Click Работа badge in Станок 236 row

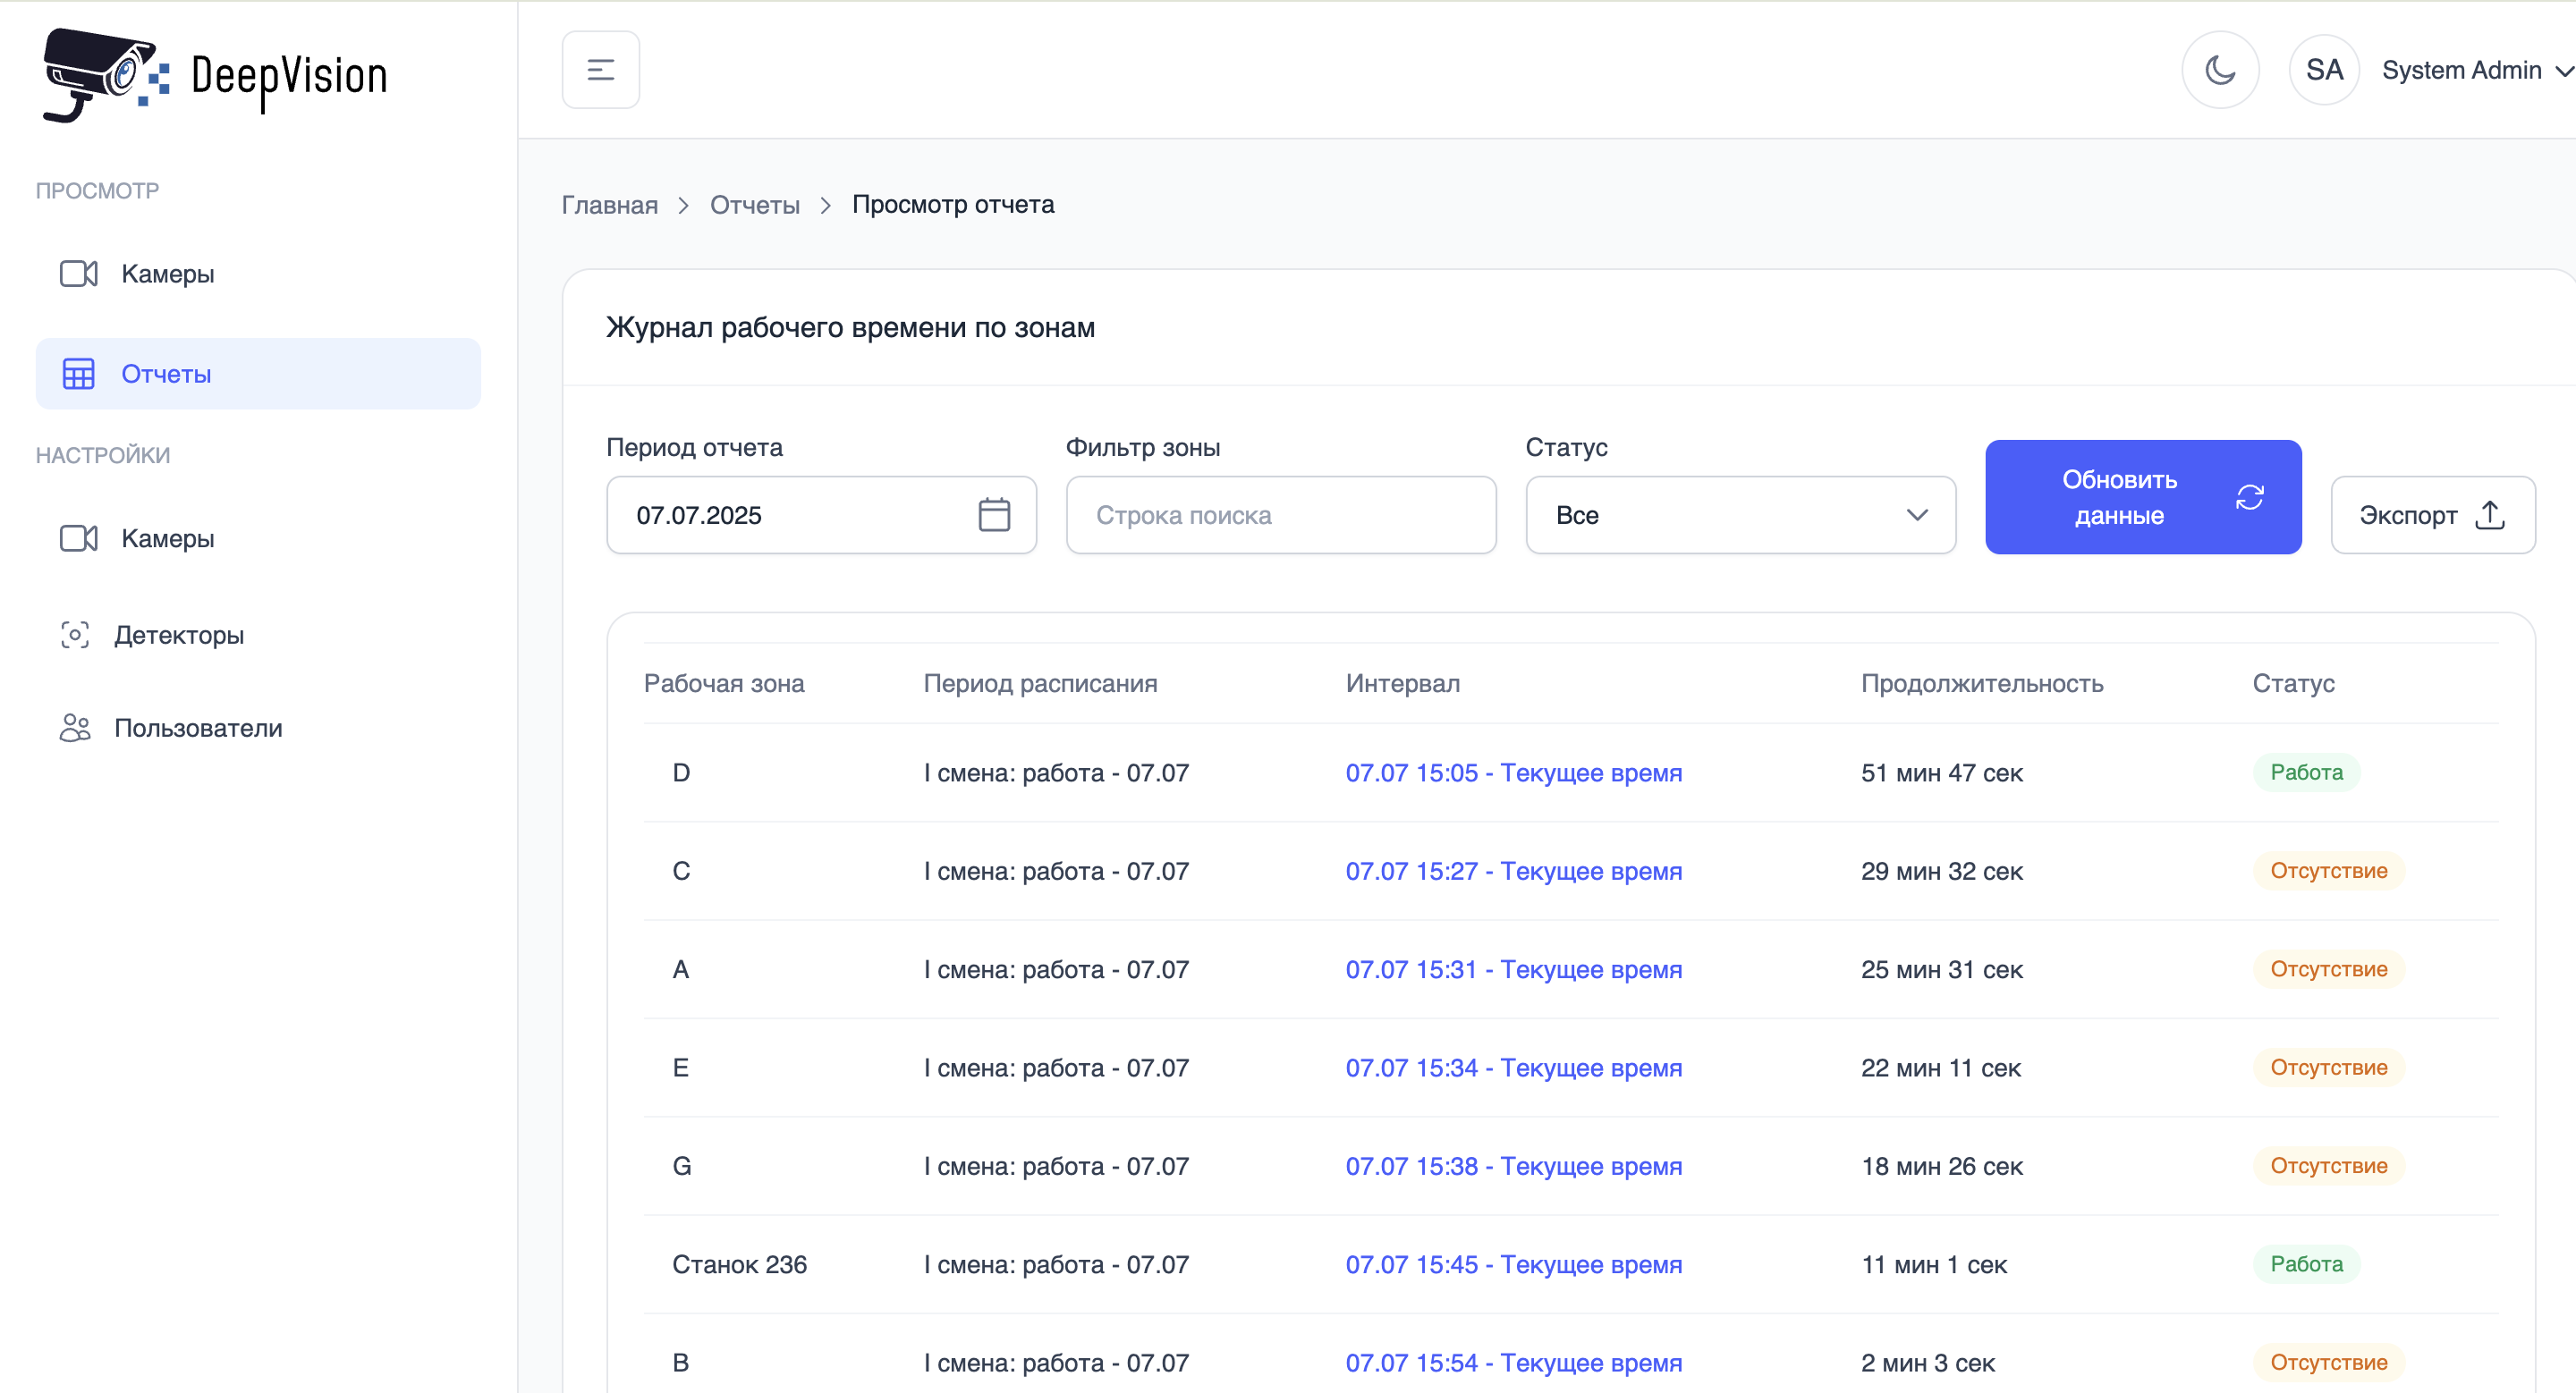[x=2306, y=1264]
